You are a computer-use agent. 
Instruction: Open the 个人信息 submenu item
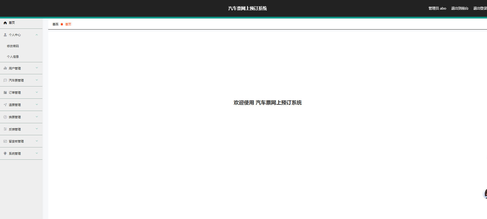pyautogui.click(x=13, y=57)
